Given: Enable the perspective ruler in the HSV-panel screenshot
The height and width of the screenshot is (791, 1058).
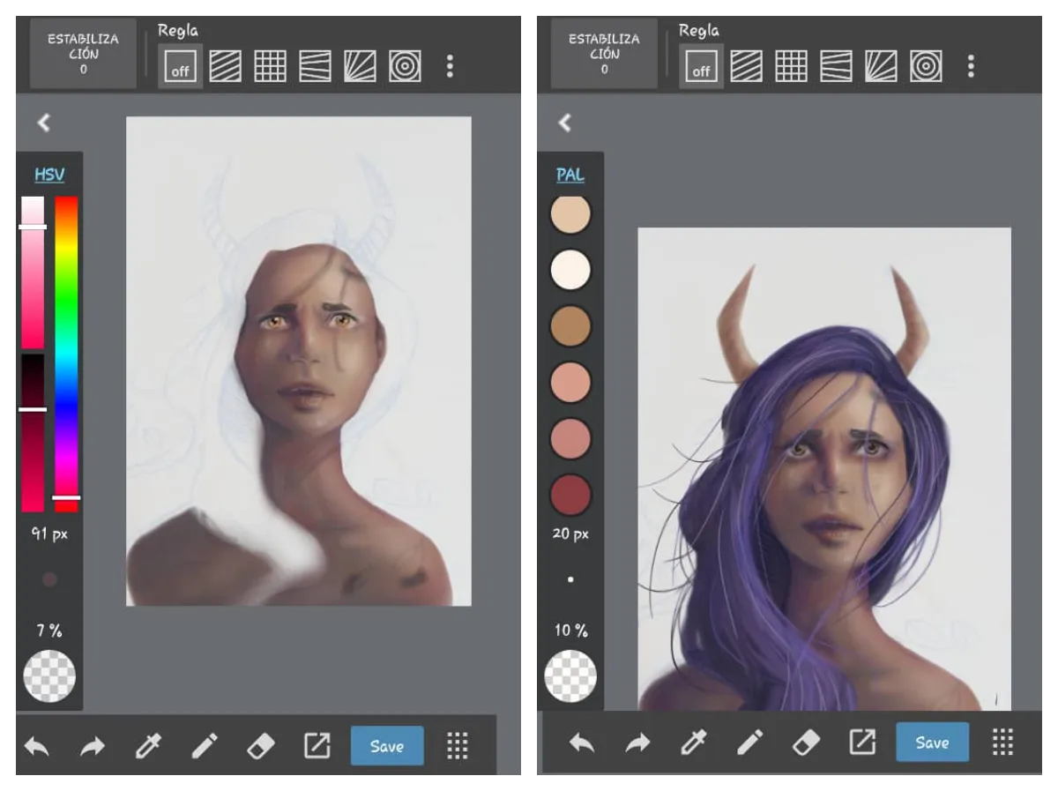Looking at the screenshot, I should coord(316,66).
